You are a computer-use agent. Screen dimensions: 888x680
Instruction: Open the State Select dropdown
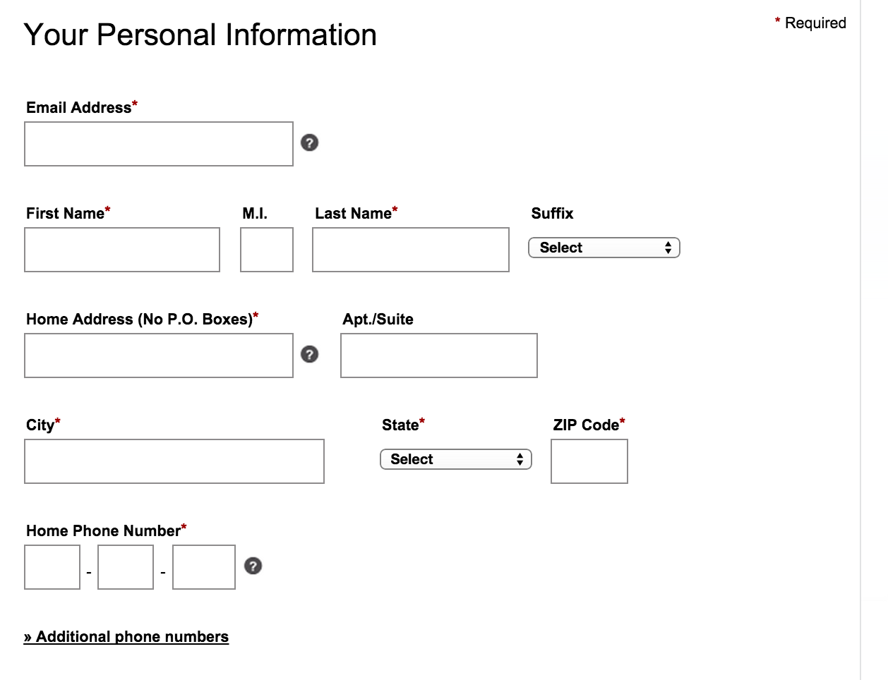[455, 459]
